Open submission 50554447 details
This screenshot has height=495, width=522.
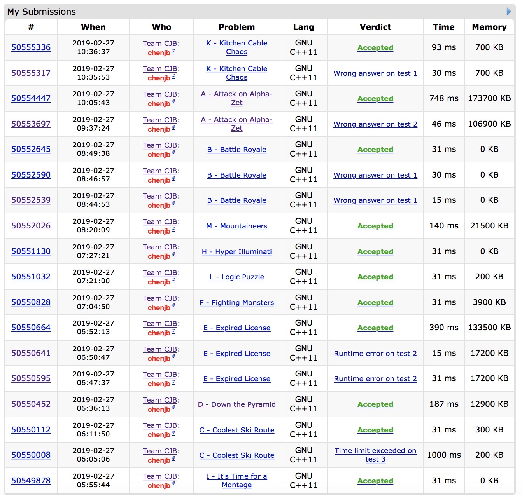tap(31, 98)
